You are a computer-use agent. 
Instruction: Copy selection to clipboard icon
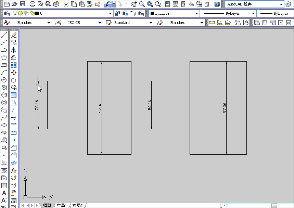74,4
